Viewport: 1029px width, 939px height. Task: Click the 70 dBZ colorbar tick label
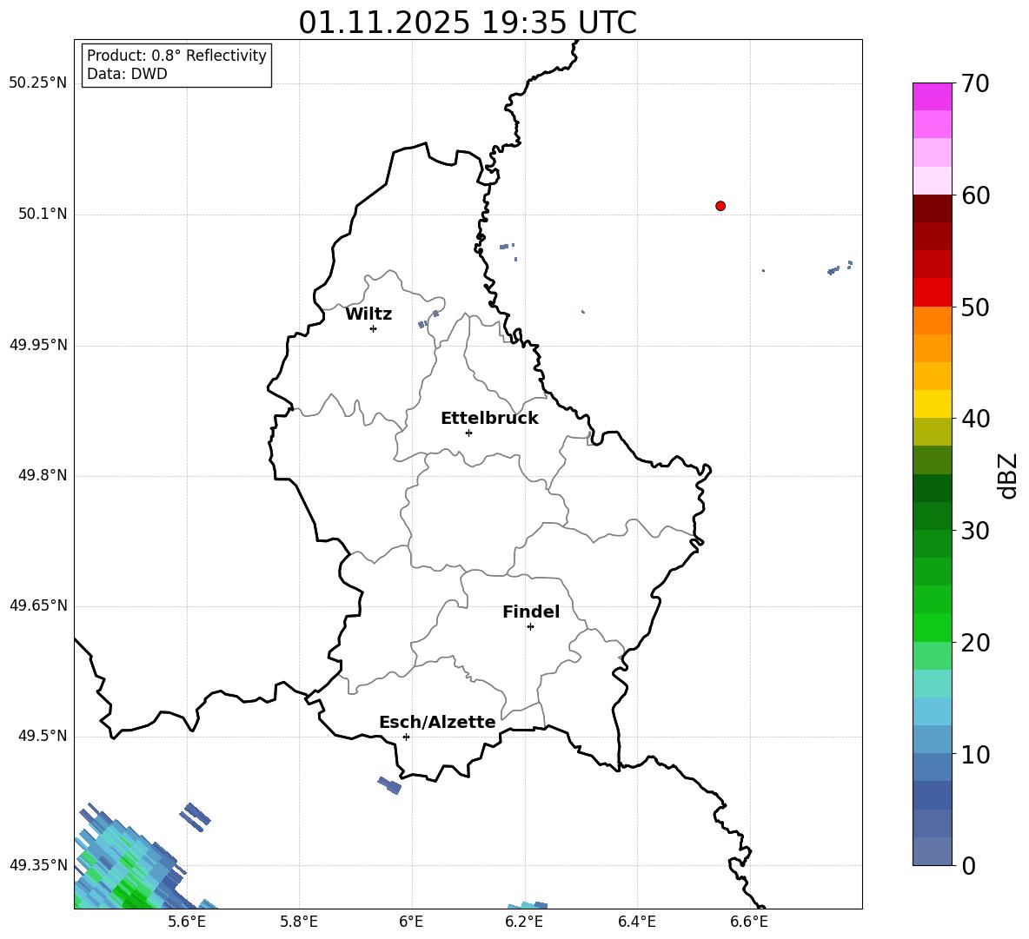[x=975, y=84]
